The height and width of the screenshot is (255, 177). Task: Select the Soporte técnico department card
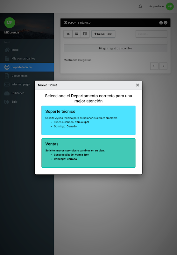[88, 120]
